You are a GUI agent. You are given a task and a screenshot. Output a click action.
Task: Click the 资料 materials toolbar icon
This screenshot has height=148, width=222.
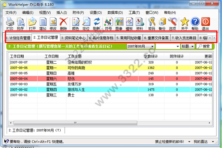click(x=139, y=24)
